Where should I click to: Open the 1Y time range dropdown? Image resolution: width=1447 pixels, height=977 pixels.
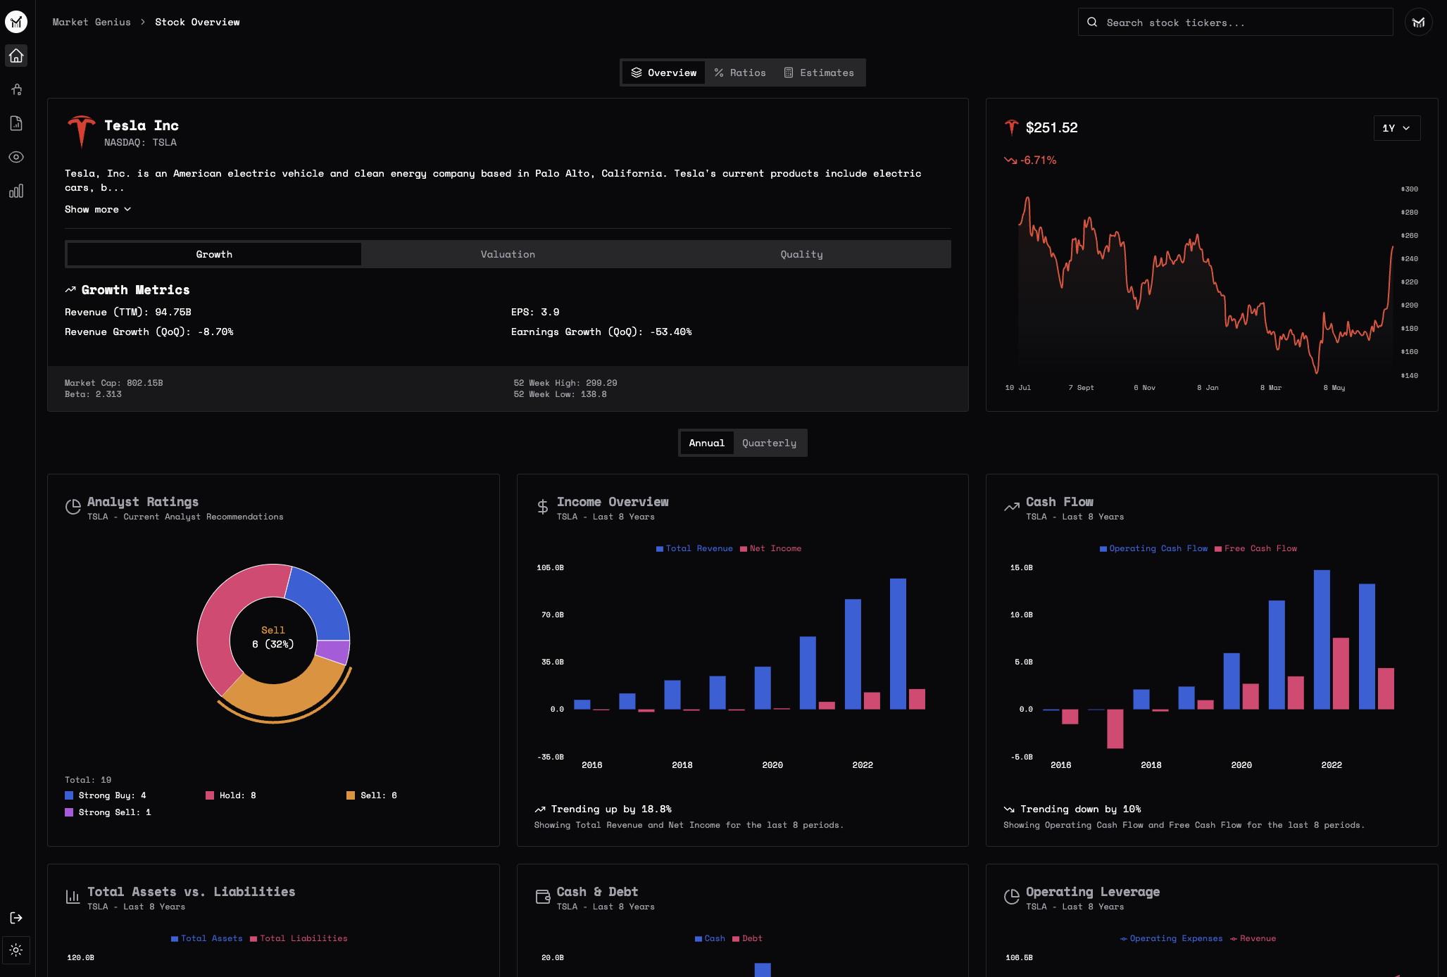coord(1396,128)
